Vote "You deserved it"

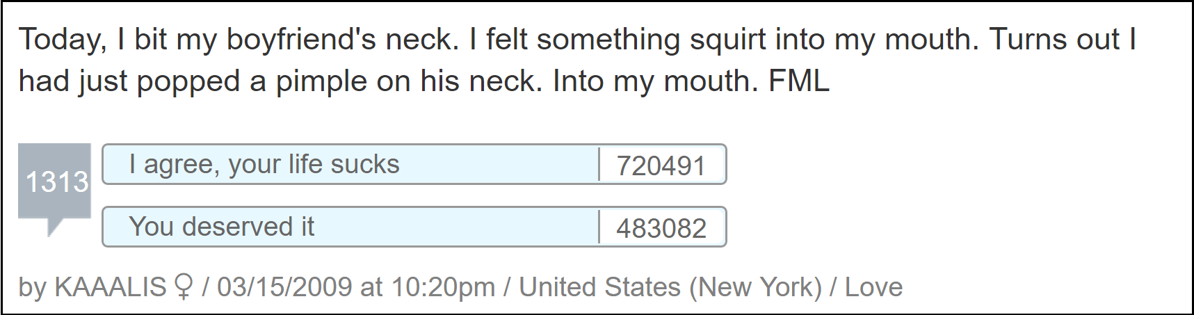350,227
